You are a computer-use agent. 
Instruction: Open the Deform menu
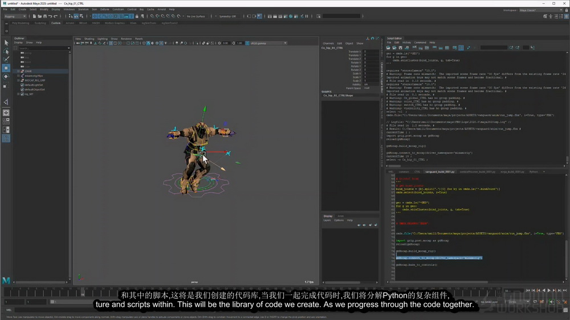104,10
